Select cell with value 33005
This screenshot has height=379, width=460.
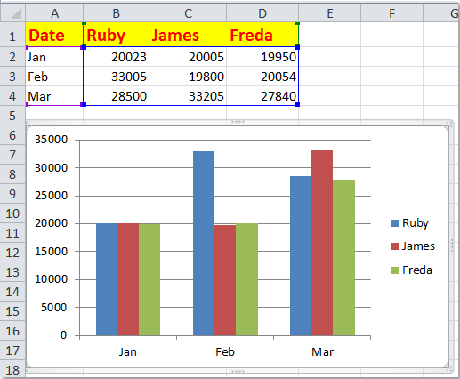tap(116, 77)
